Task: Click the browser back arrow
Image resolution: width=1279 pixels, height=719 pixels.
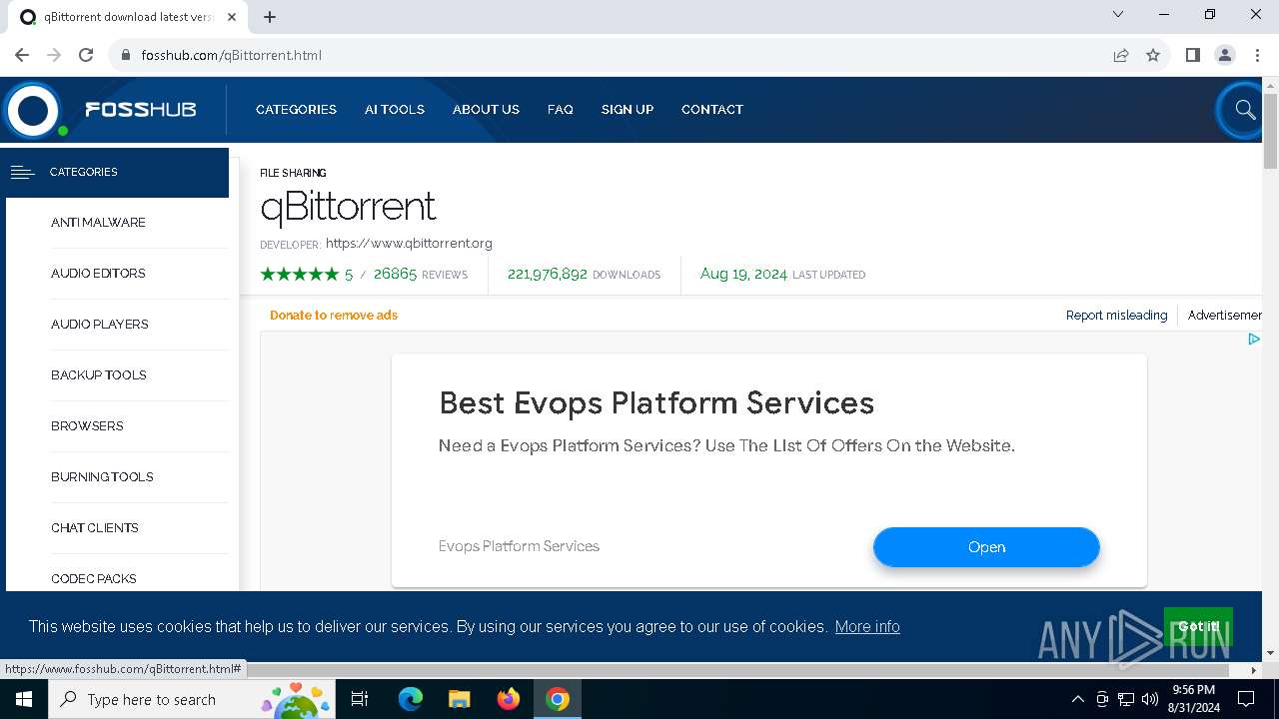Action: pyautogui.click(x=22, y=55)
